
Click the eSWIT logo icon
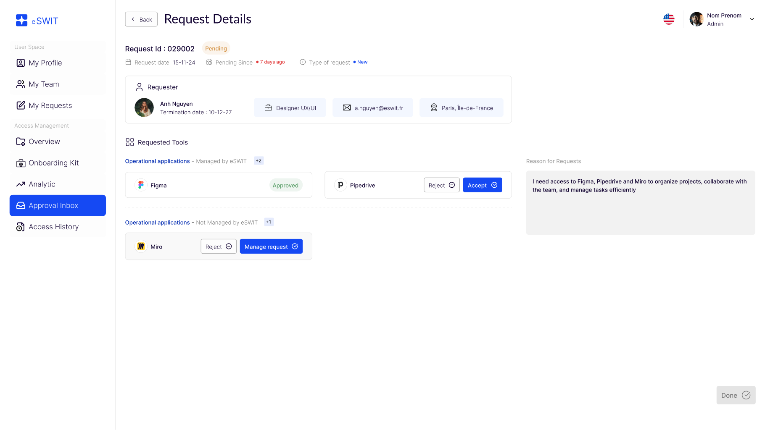coord(21,20)
